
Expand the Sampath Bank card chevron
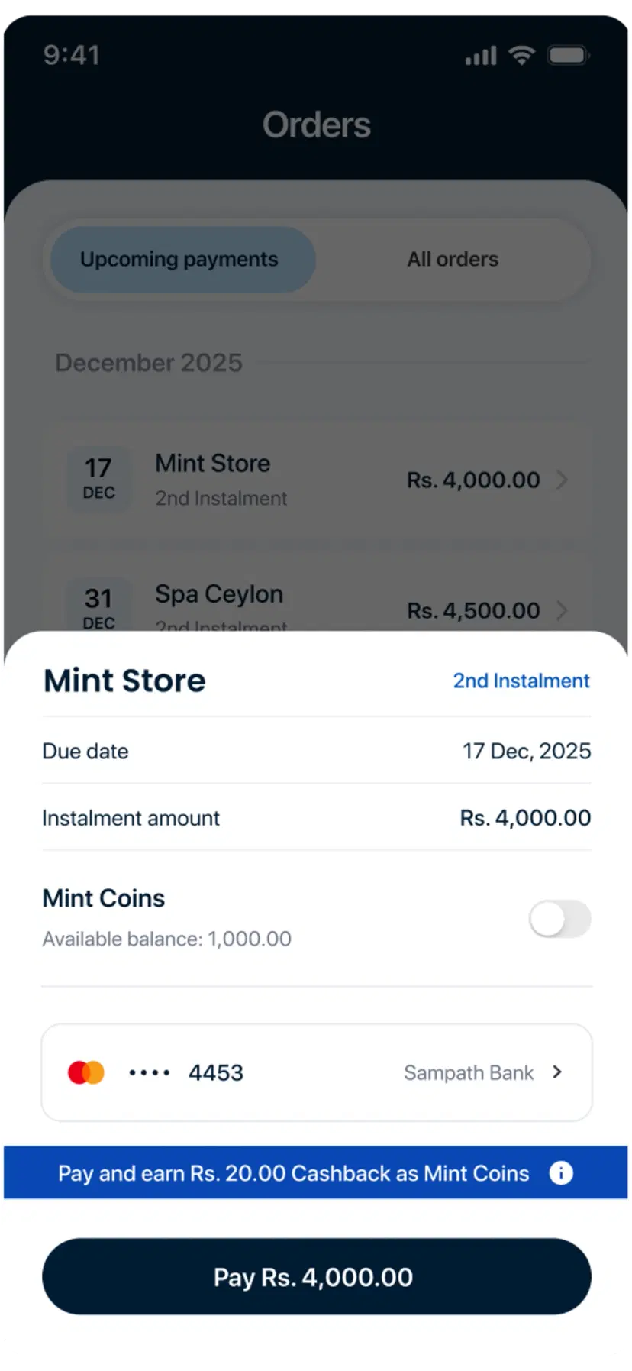(x=557, y=1072)
